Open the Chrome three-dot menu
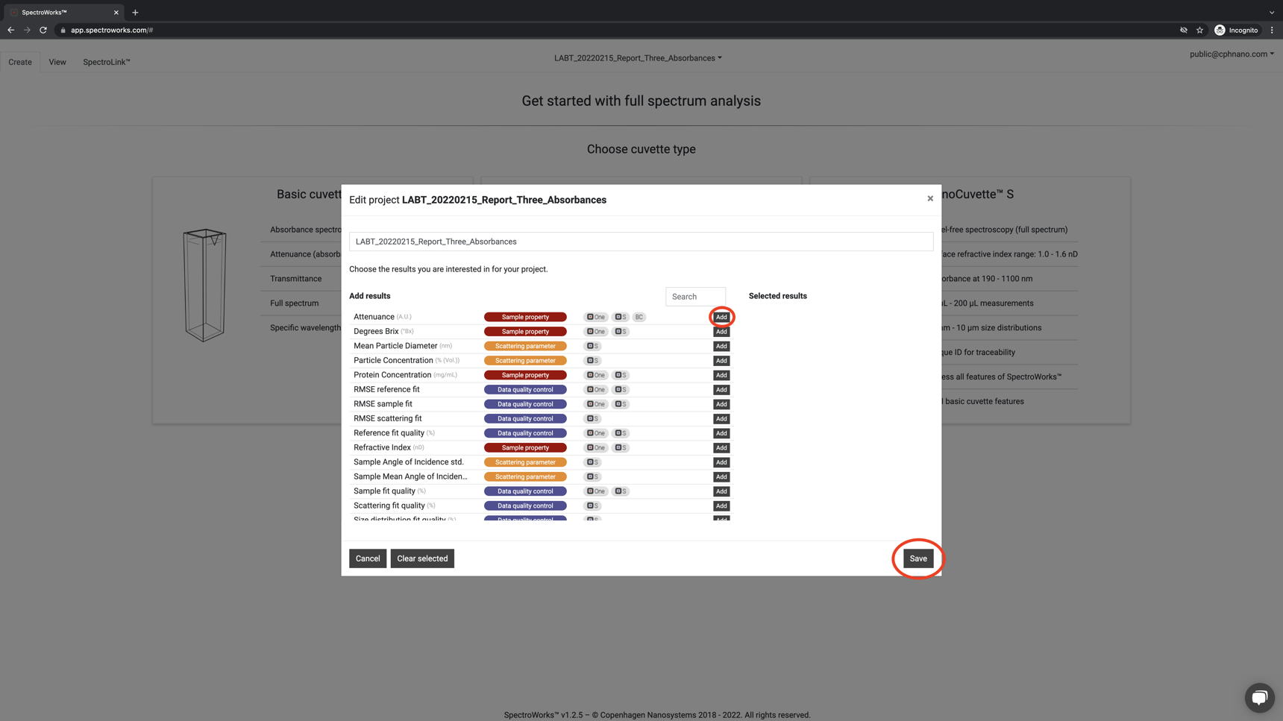 pyautogui.click(x=1272, y=31)
